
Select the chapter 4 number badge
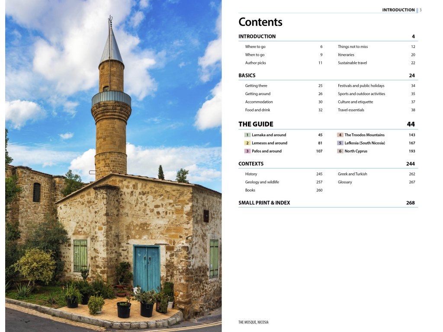click(340, 135)
